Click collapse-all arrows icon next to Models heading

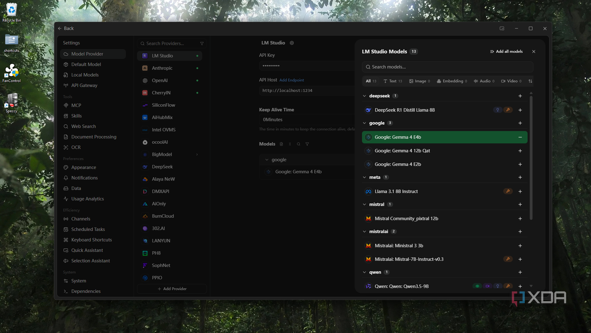(290, 144)
